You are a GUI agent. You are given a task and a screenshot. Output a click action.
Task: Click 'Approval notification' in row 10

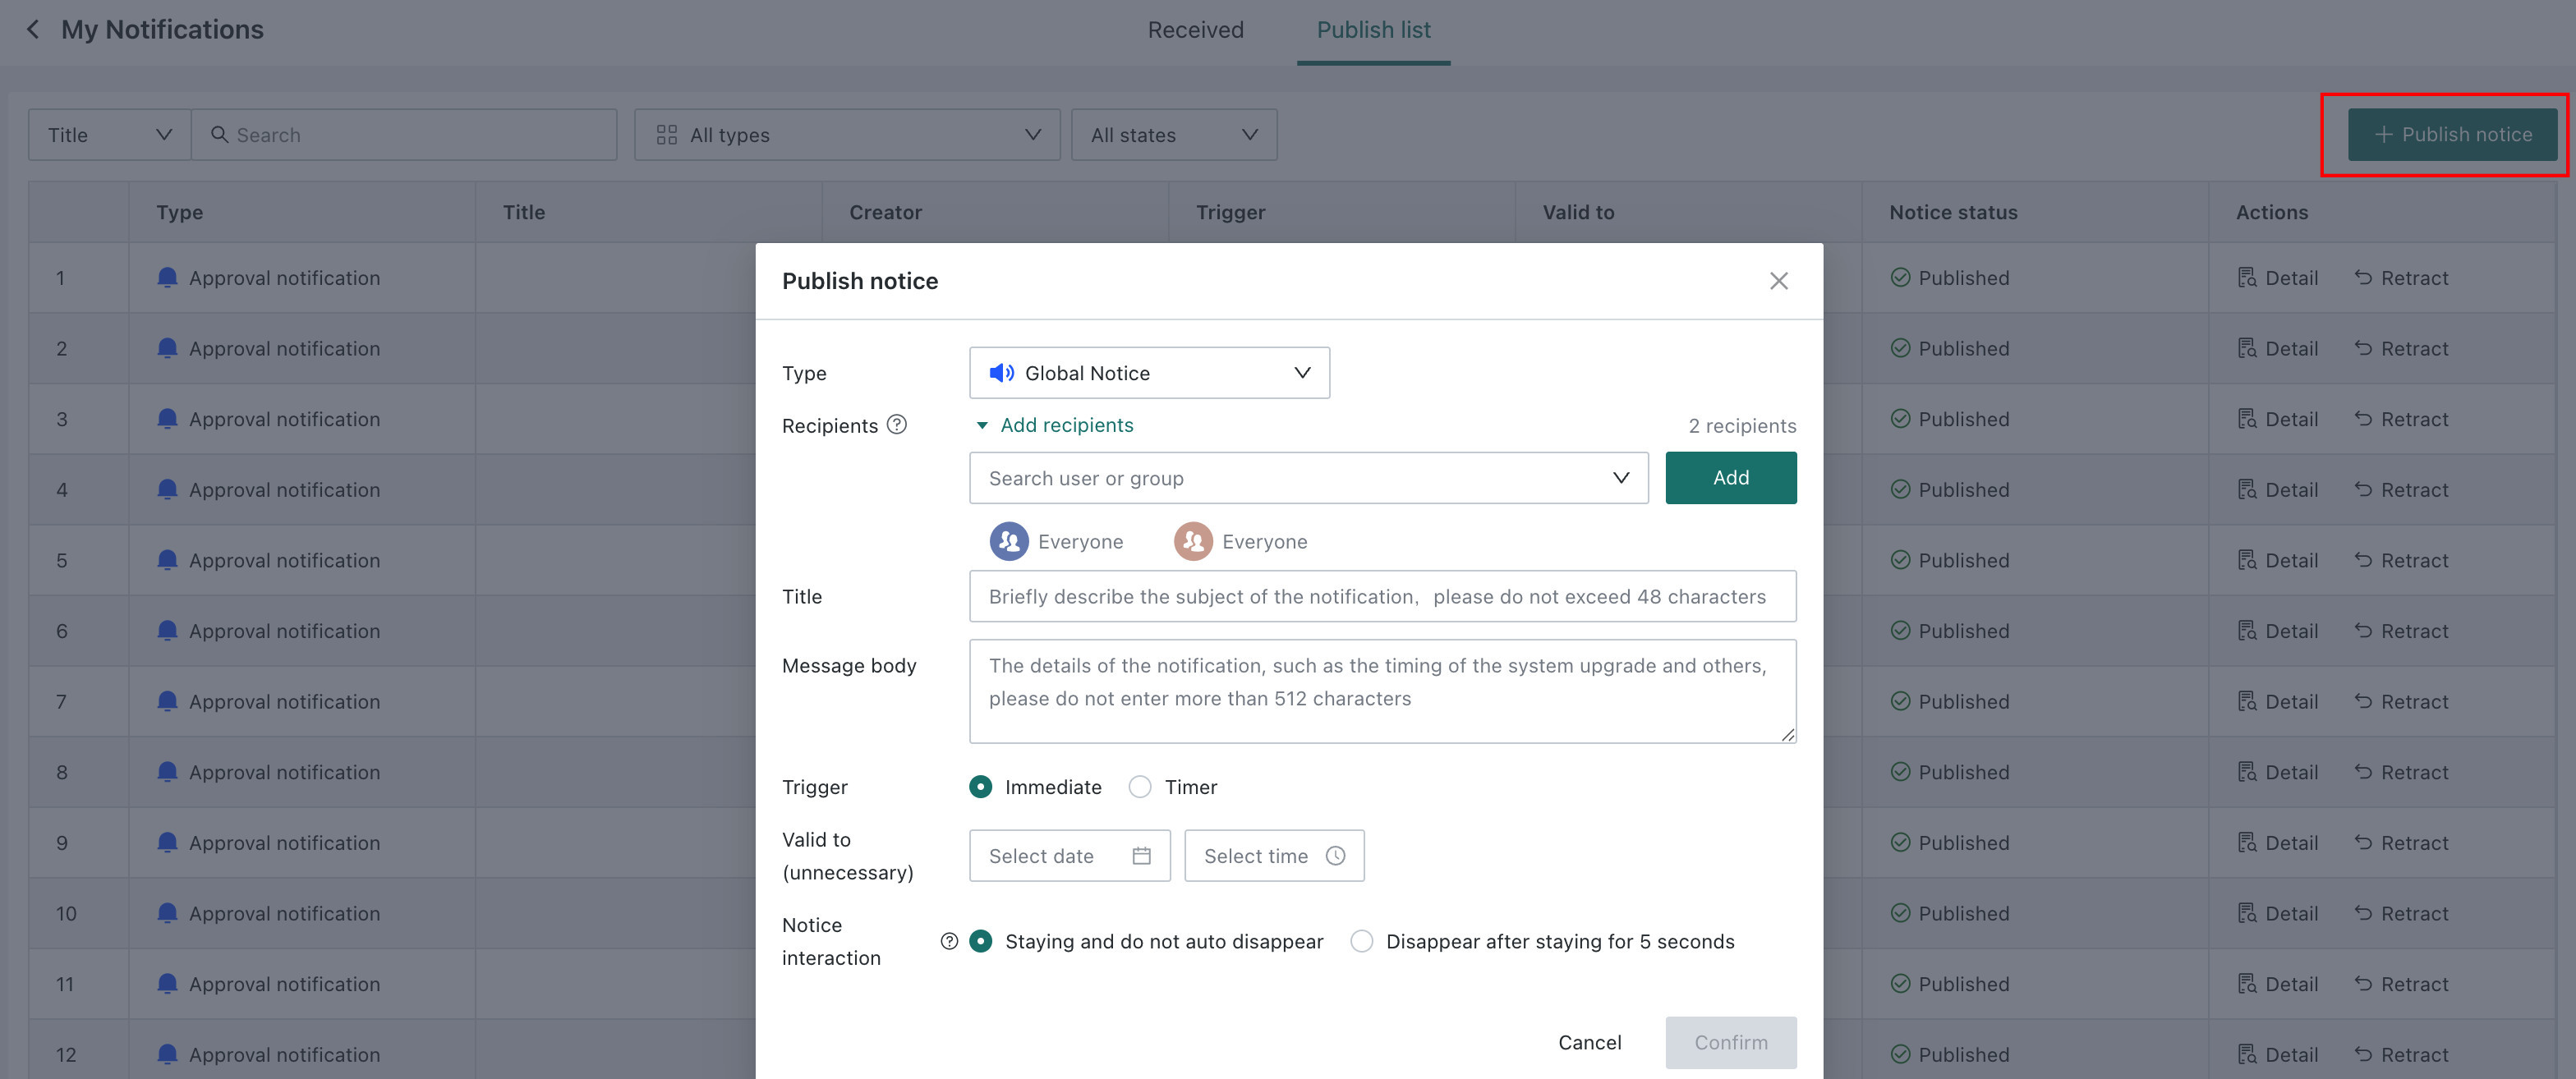[284, 913]
